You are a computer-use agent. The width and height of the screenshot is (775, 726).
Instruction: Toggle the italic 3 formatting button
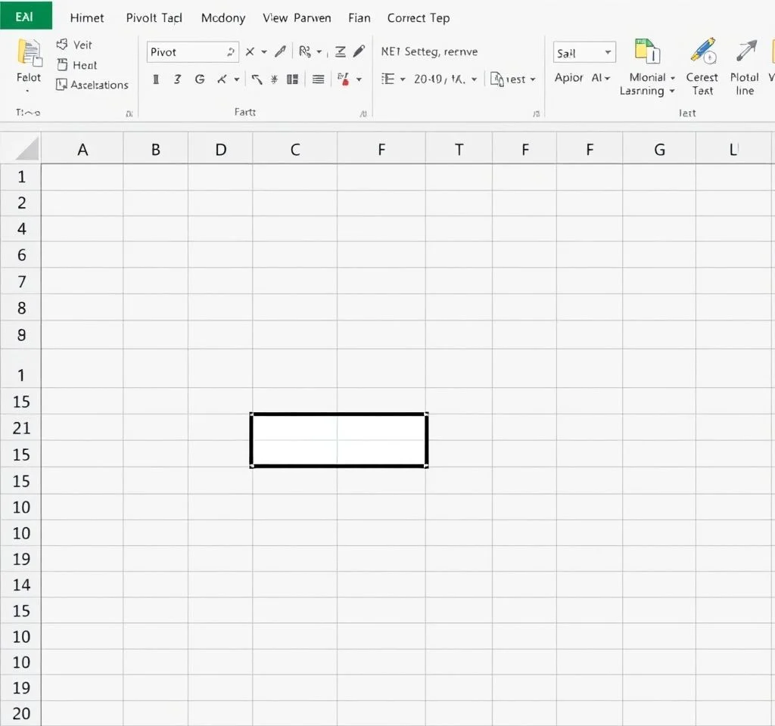(177, 79)
